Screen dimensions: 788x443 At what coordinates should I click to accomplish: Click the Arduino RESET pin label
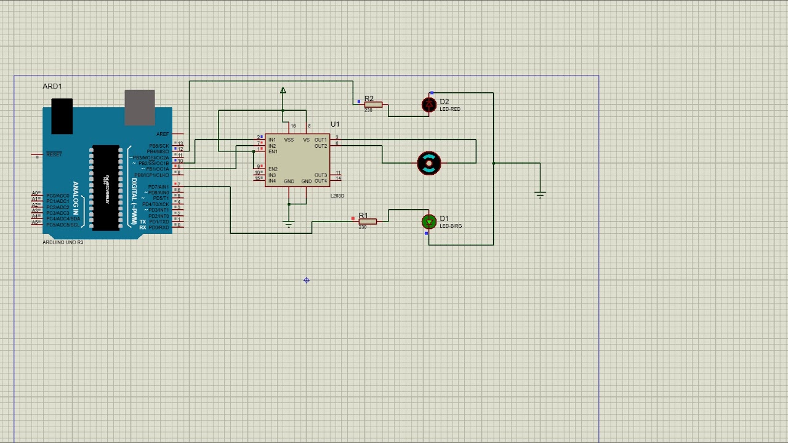coord(54,154)
